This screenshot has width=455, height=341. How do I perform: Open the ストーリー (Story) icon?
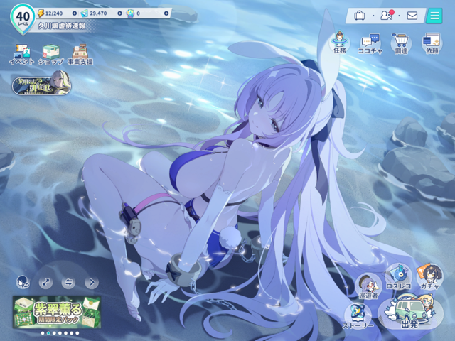click(x=358, y=316)
